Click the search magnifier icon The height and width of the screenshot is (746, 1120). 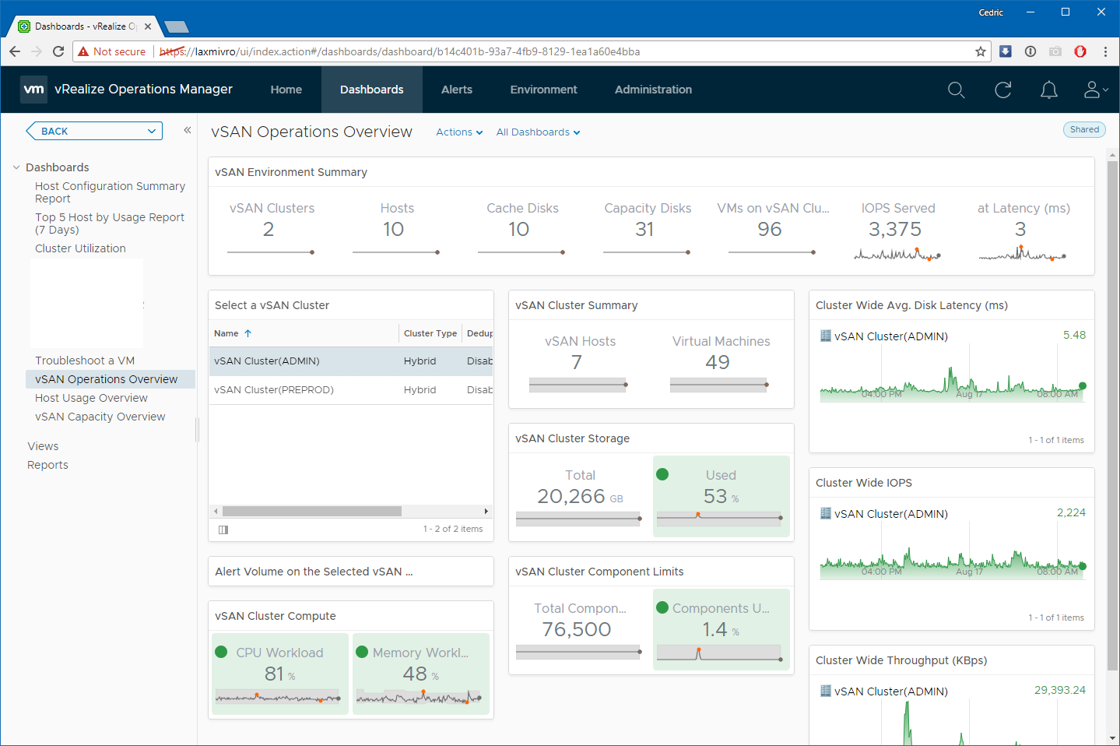(x=956, y=90)
